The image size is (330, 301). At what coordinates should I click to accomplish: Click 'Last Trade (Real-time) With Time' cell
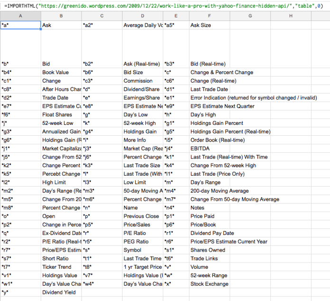pos(229,157)
